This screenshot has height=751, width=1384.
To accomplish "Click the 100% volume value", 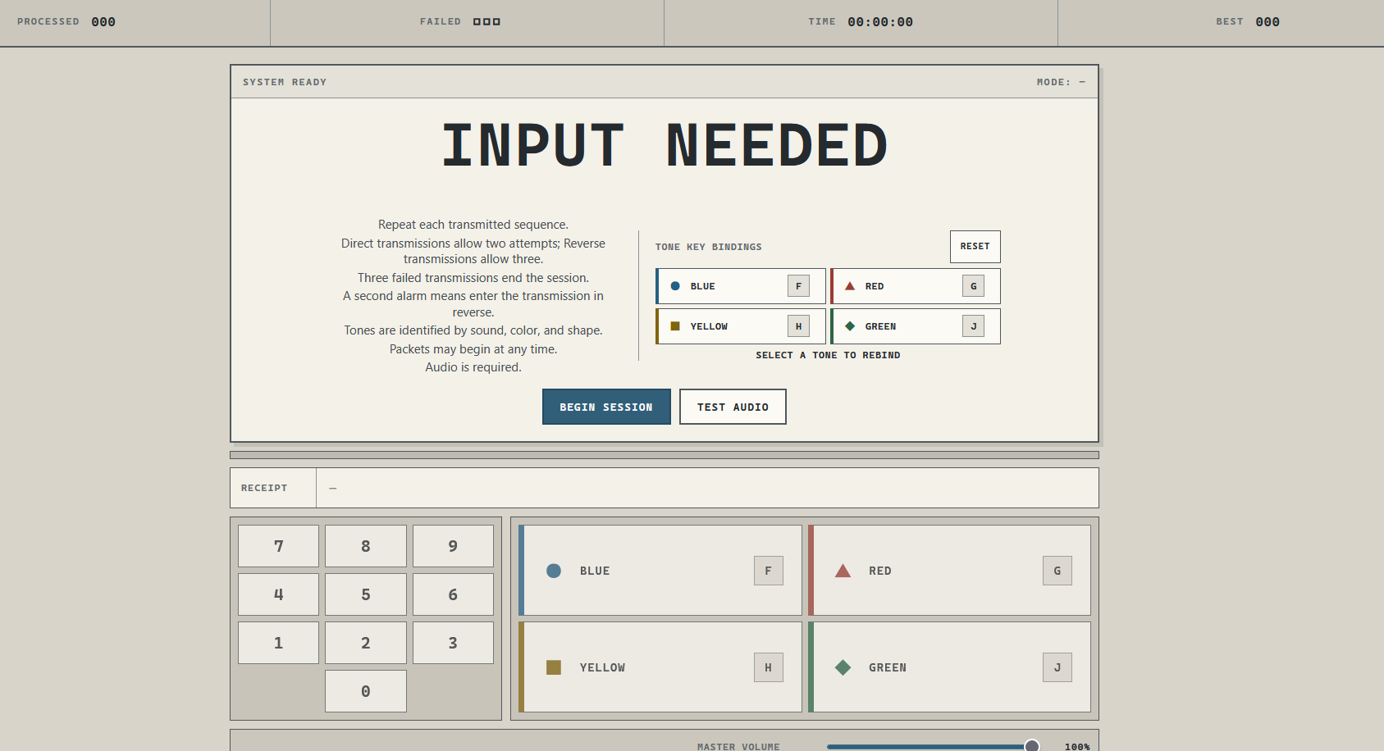I will click(1077, 747).
